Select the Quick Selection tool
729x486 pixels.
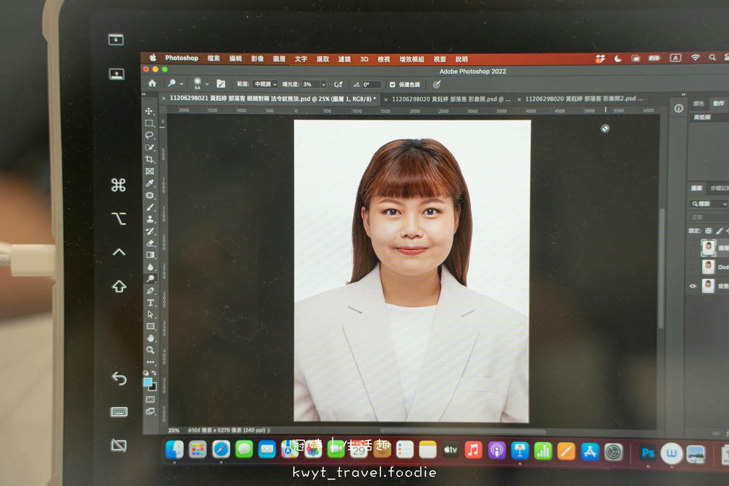tap(149, 147)
